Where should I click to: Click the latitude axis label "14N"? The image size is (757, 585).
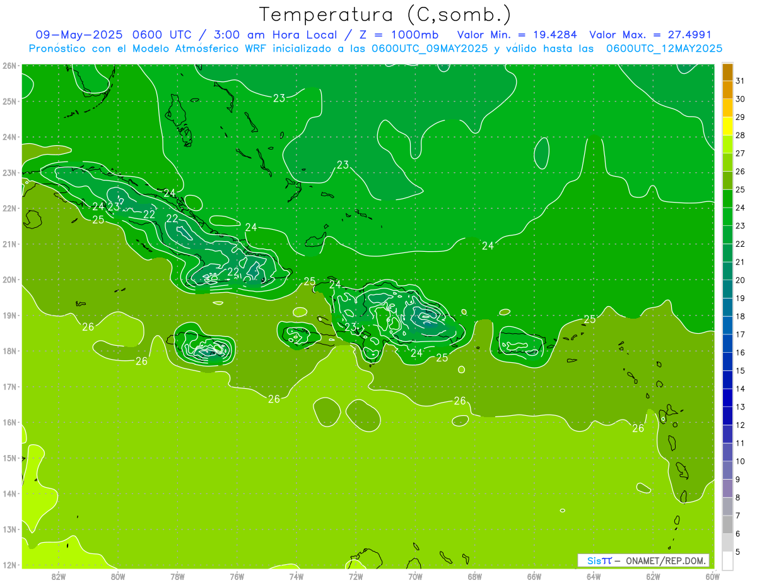tap(9, 493)
